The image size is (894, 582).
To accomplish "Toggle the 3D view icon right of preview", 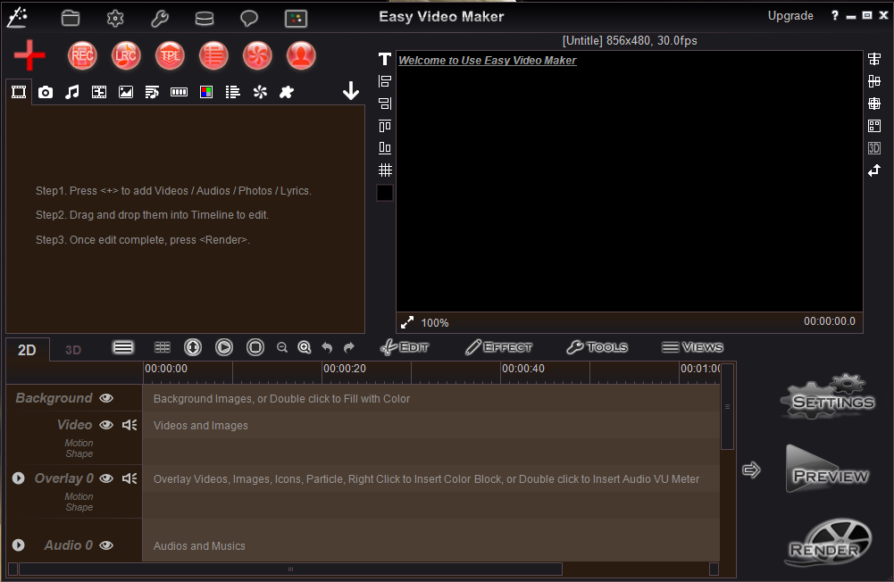I will coord(874,148).
